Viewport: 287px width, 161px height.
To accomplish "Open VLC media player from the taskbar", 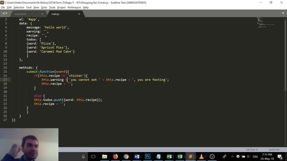I will [x=201, y=157].
